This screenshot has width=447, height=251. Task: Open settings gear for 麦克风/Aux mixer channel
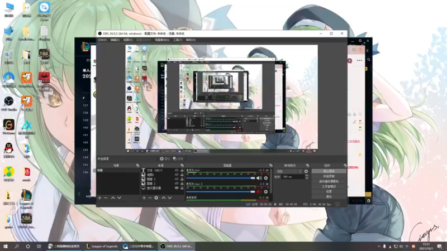click(266, 178)
